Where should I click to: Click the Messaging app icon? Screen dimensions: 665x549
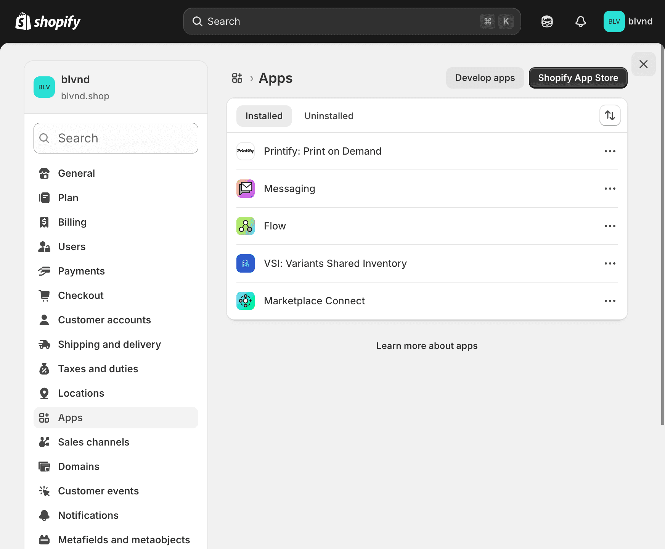pos(246,189)
